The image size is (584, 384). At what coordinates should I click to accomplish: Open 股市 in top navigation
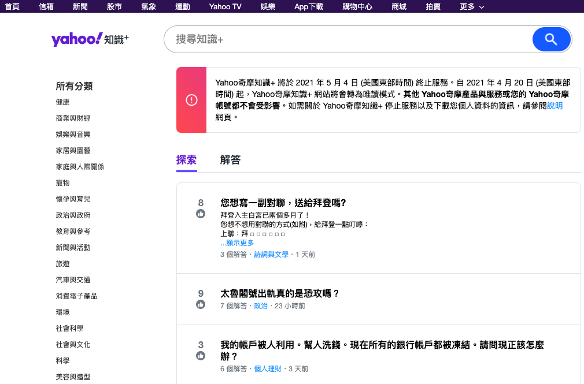114,7
